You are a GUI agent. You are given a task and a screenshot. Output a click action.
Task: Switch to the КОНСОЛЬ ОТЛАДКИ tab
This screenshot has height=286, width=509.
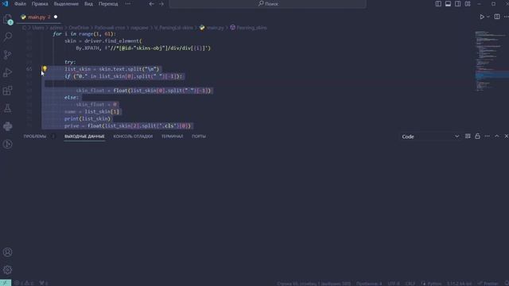[x=133, y=136]
